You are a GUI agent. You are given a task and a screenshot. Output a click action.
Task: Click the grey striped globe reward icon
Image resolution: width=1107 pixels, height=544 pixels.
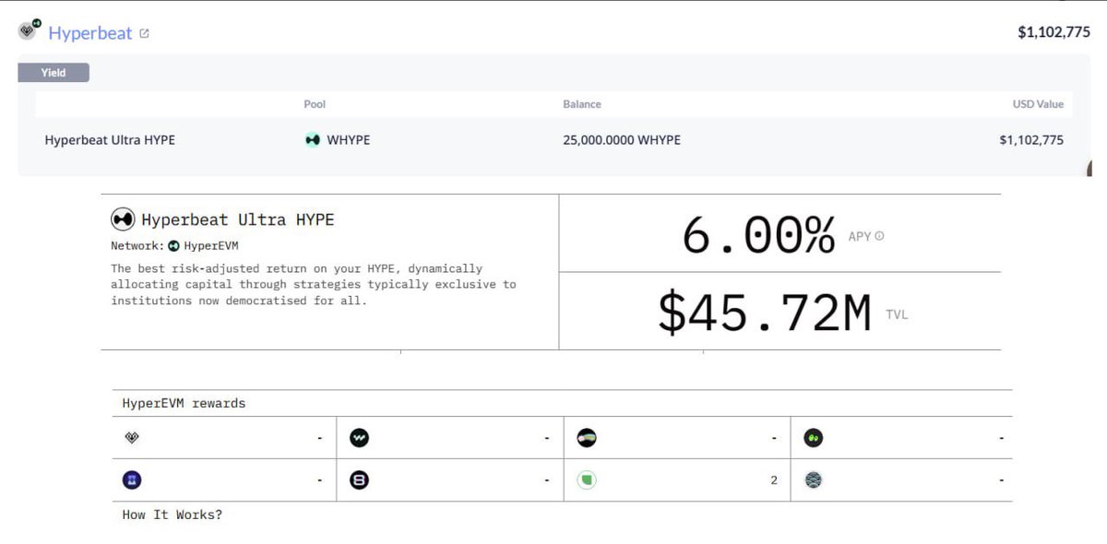click(813, 480)
